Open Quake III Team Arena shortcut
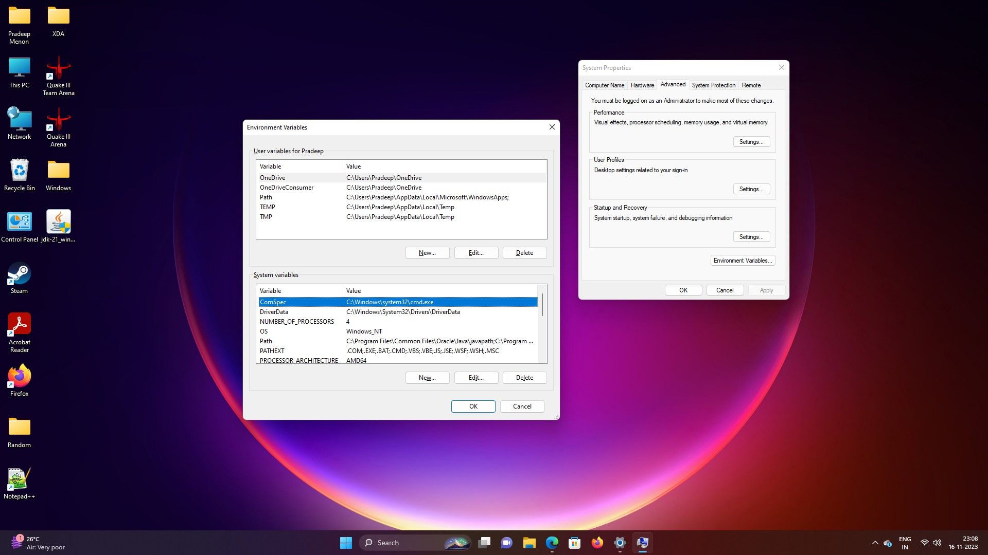 [x=58, y=69]
